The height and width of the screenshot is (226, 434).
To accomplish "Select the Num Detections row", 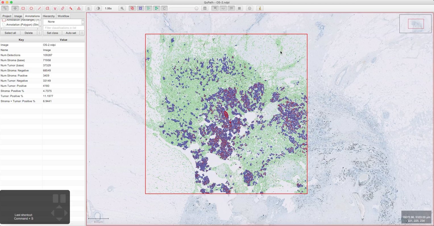I will pos(42,55).
